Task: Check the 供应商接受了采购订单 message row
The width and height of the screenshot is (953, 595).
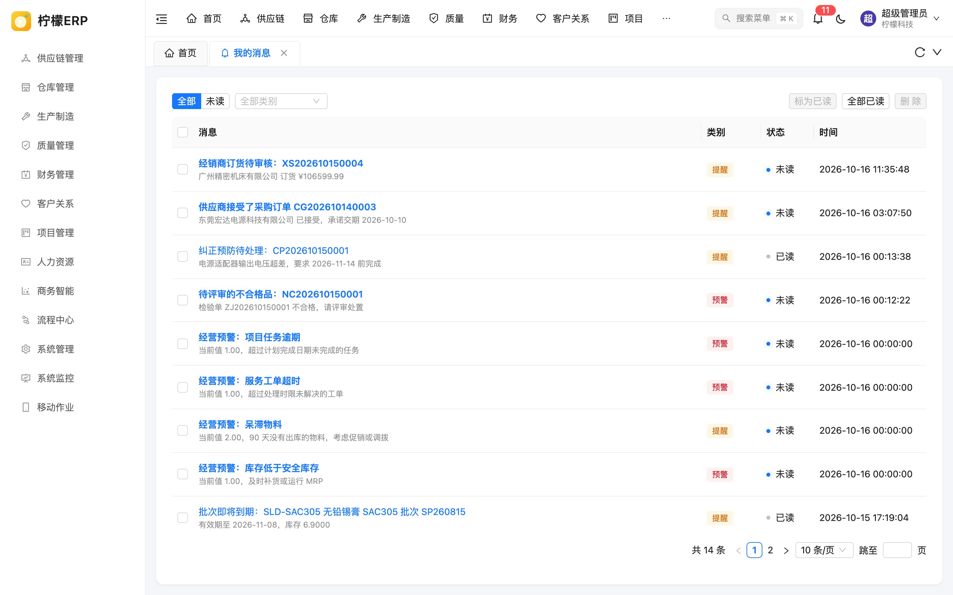Action: pos(183,213)
